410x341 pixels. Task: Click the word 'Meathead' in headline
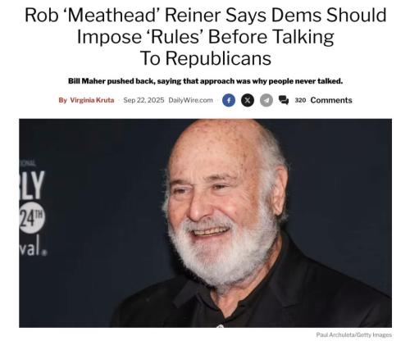pyautogui.click(x=112, y=15)
